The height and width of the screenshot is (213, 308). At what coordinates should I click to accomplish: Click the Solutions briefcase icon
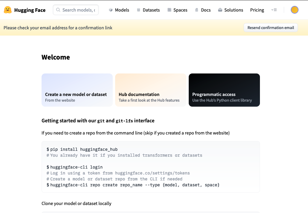coord(220,10)
